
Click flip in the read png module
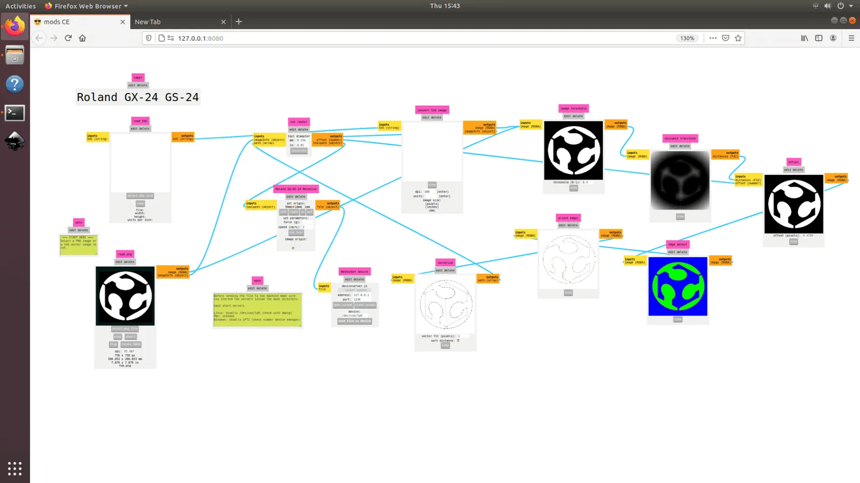(113, 345)
